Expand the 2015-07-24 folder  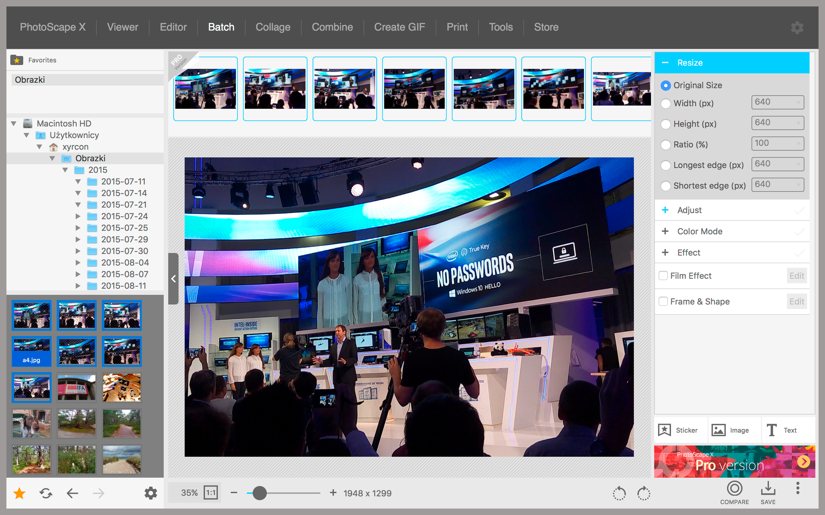78,216
